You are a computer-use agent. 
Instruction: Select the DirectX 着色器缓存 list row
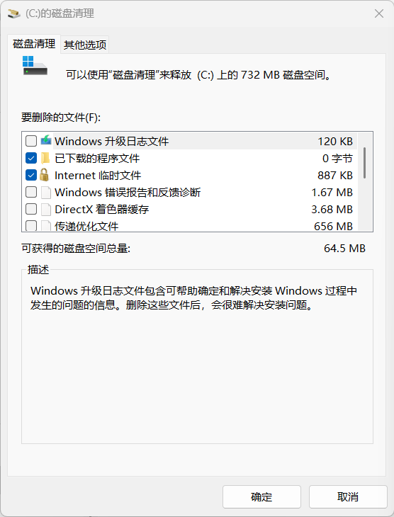tap(189, 209)
